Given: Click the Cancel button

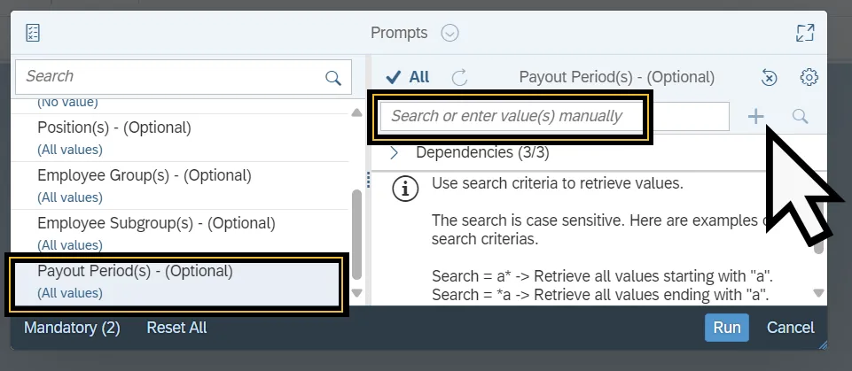Looking at the screenshot, I should tap(790, 328).
